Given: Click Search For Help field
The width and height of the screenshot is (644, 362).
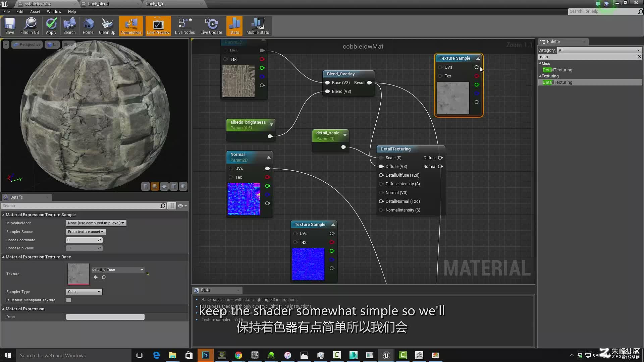Looking at the screenshot, I should tap(603, 11).
